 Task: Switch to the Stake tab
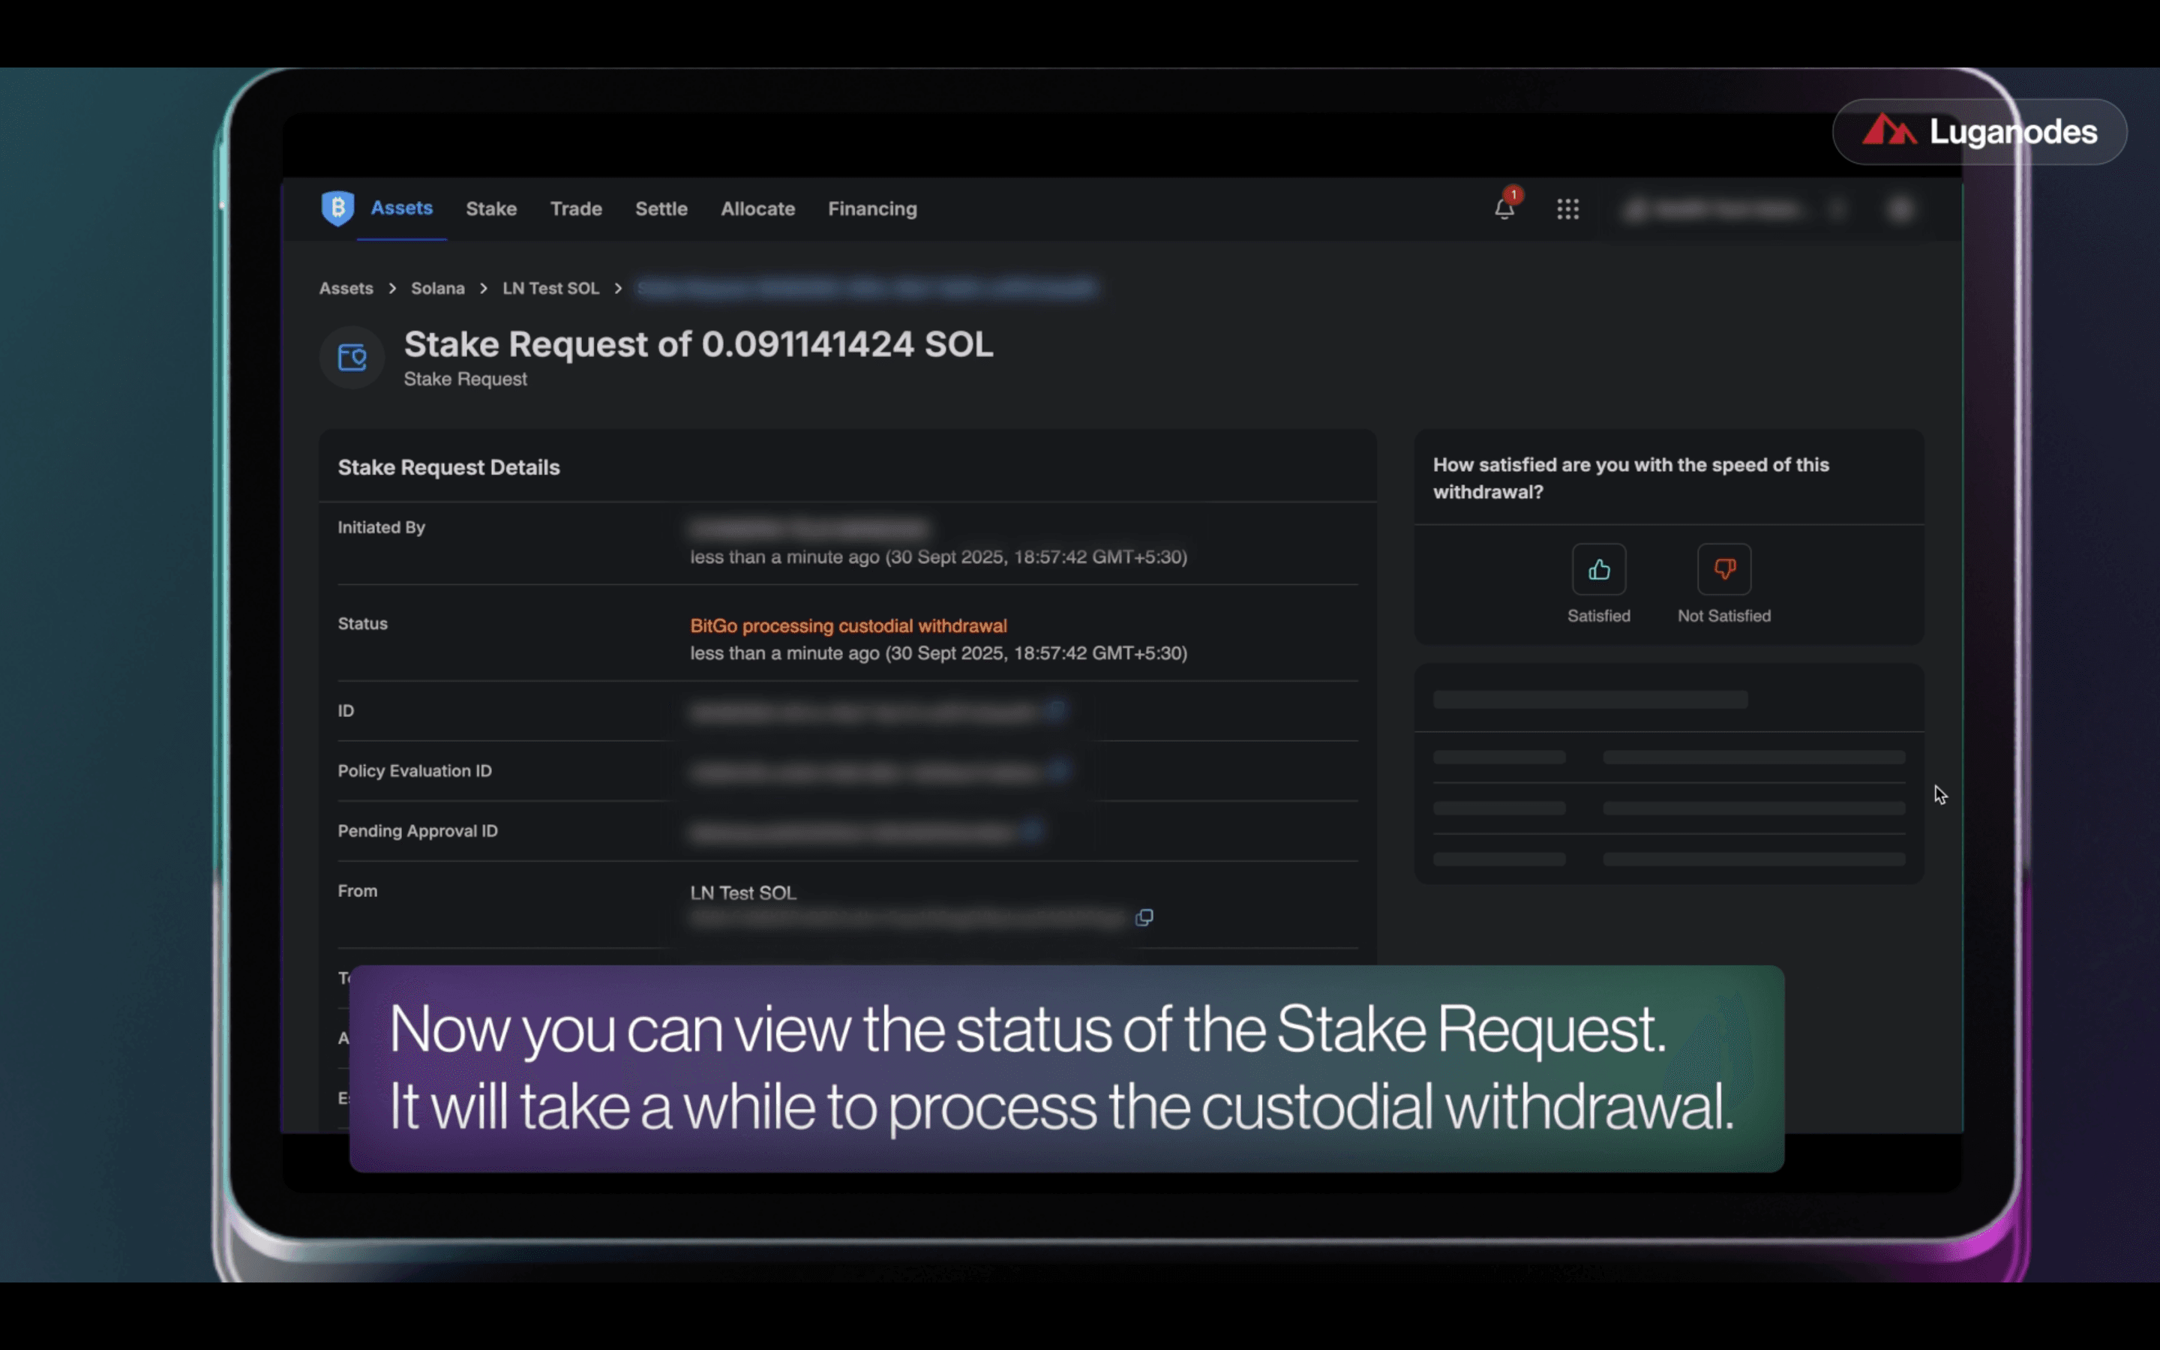491,209
